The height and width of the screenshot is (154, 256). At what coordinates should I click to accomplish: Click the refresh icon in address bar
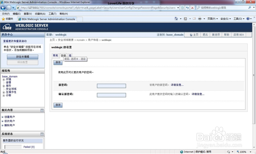point(187,8)
